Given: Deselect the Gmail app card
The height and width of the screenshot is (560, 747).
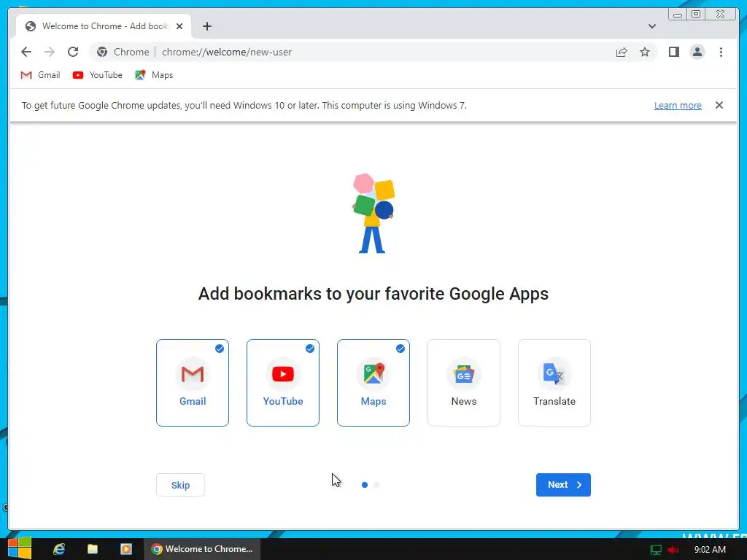Looking at the screenshot, I should click(x=193, y=383).
